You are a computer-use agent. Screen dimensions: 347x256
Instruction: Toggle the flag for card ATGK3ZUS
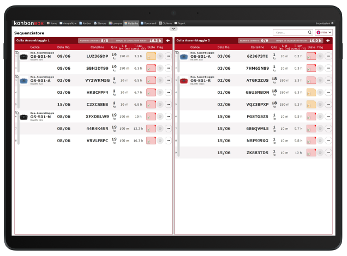320,80
